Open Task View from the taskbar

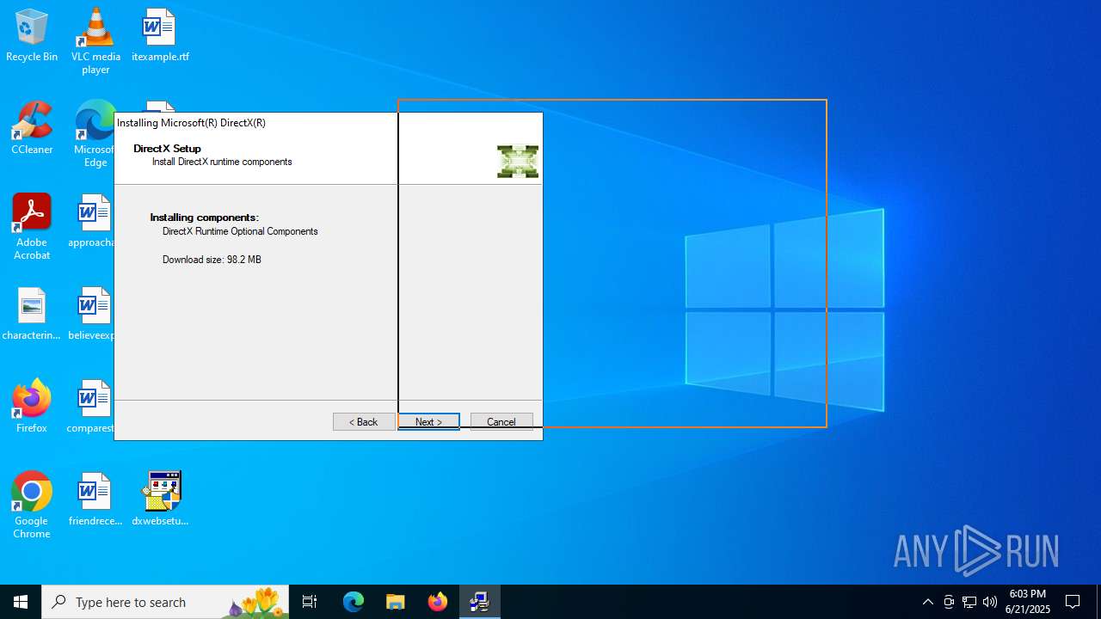310,602
